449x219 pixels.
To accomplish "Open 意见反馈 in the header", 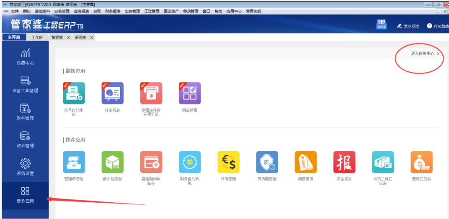I will [408, 26].
